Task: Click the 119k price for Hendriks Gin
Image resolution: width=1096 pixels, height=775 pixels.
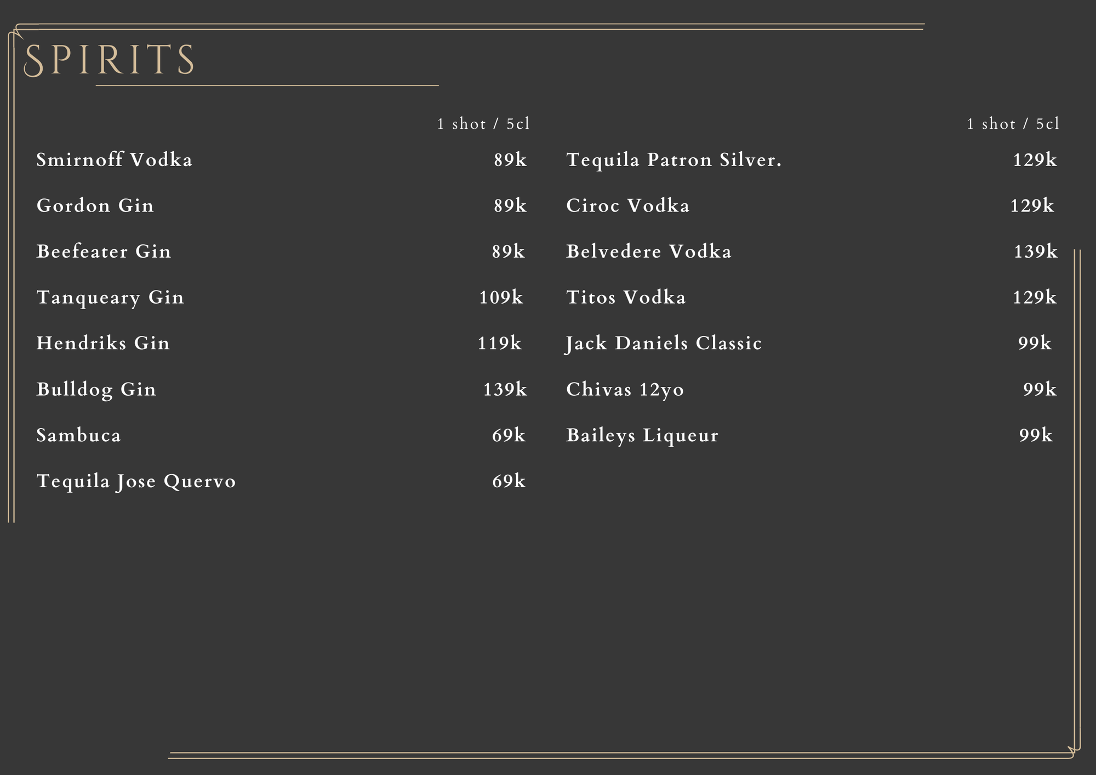Action: 499,343
